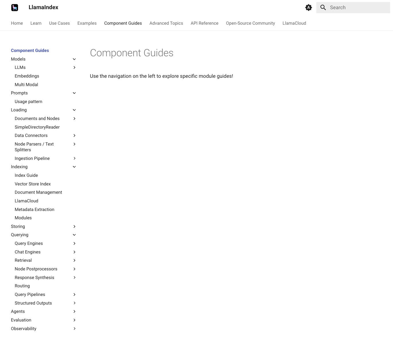Viewport: 393px width, 339px height.
Task: Open the Modules sidebar link
Action: 23,218
